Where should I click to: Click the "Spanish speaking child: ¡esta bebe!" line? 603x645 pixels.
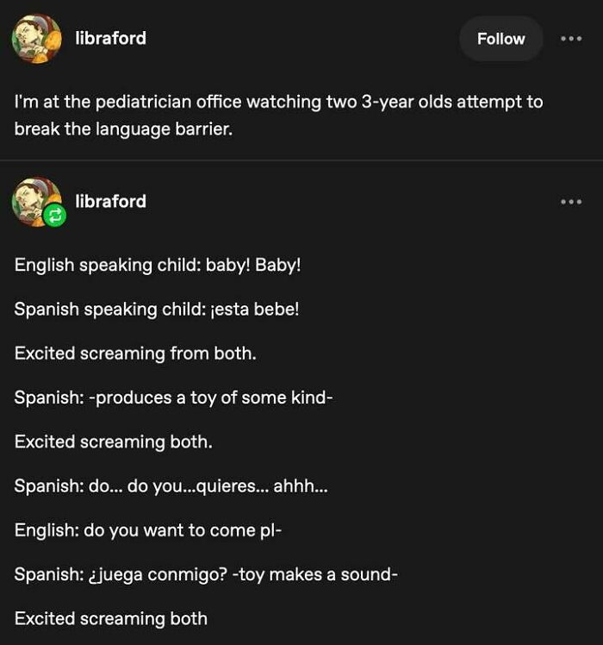tap(157, 309)
